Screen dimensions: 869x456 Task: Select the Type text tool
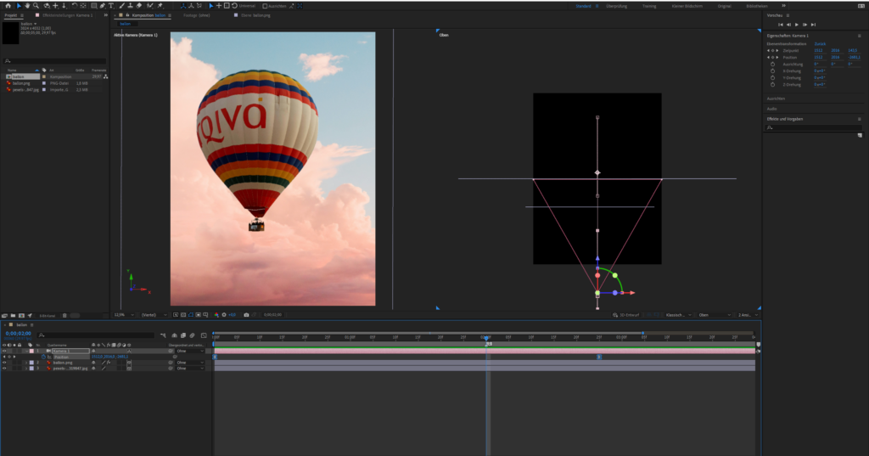[x=110, y=6]
